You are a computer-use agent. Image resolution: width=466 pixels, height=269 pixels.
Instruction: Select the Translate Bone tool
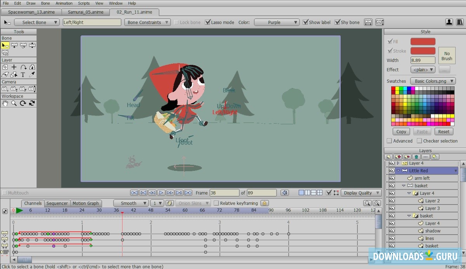(14, 45)
